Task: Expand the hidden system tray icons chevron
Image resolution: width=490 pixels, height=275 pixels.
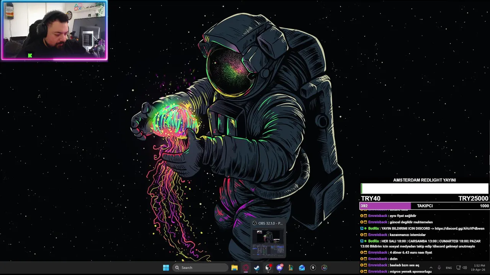Action: (431, 268)
